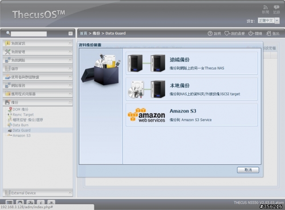
Task: Click the two NAS towers remote backup image
Action: (147, 63)
